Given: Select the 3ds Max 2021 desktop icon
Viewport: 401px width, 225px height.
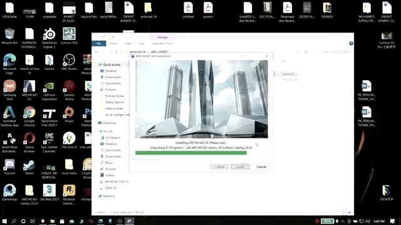Looking at the screenshot, I should [x=49, y=193].
